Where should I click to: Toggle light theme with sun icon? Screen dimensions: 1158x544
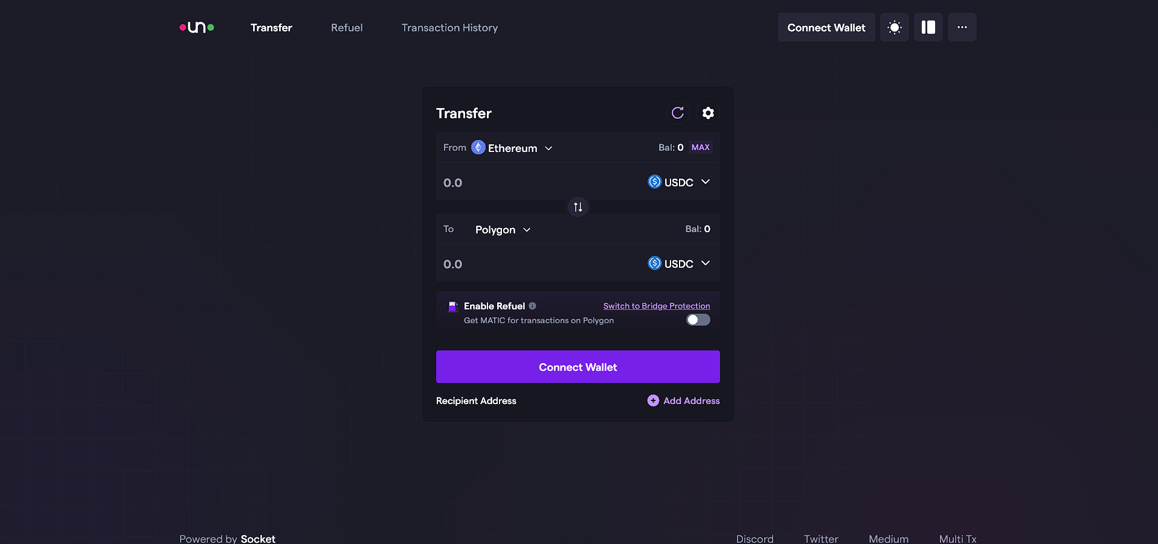pos(895,27)
